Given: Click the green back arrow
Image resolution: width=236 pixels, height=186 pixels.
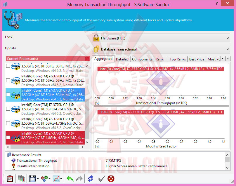Looking at the screenshot, I should pos(70,179).
